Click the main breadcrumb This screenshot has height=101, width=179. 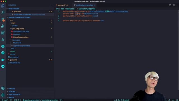[62, 9]
